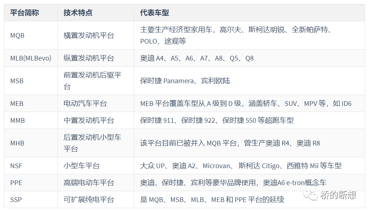This screenshot has height=211, width=368.
Task: Click the 奥迪 A4、A5、A6 models cell
Action: point(249,58)
